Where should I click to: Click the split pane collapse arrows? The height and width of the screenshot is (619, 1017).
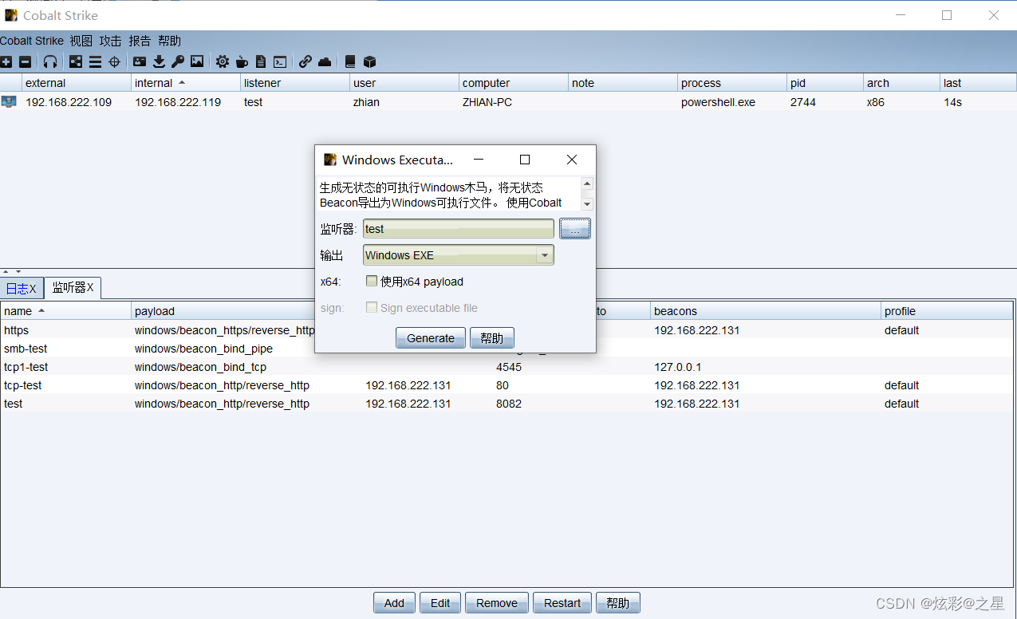tap(14, 272)
